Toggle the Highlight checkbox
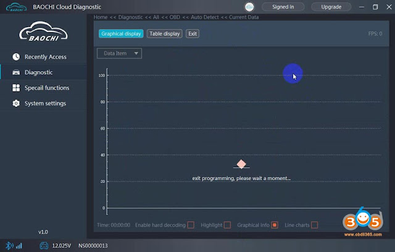This screenshot has height=252, width=395. pos(227,225)
